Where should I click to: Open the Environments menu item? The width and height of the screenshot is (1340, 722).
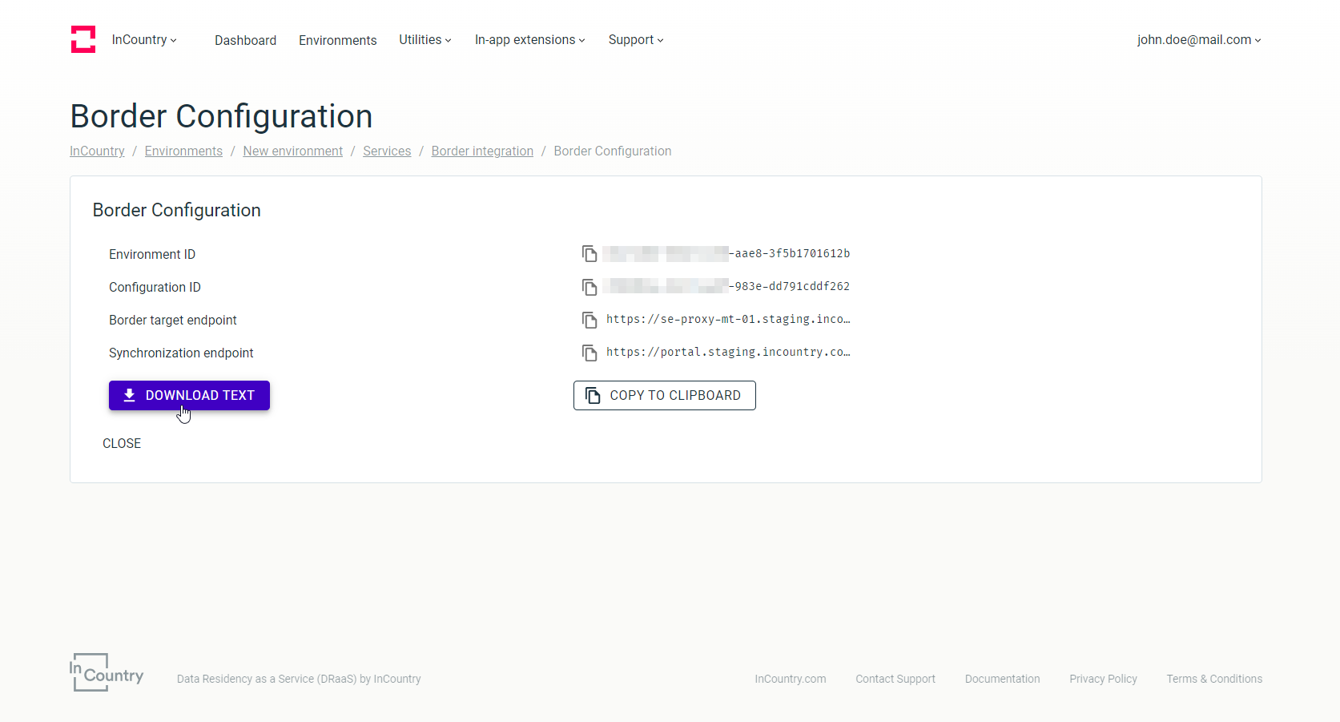(337, 40)
